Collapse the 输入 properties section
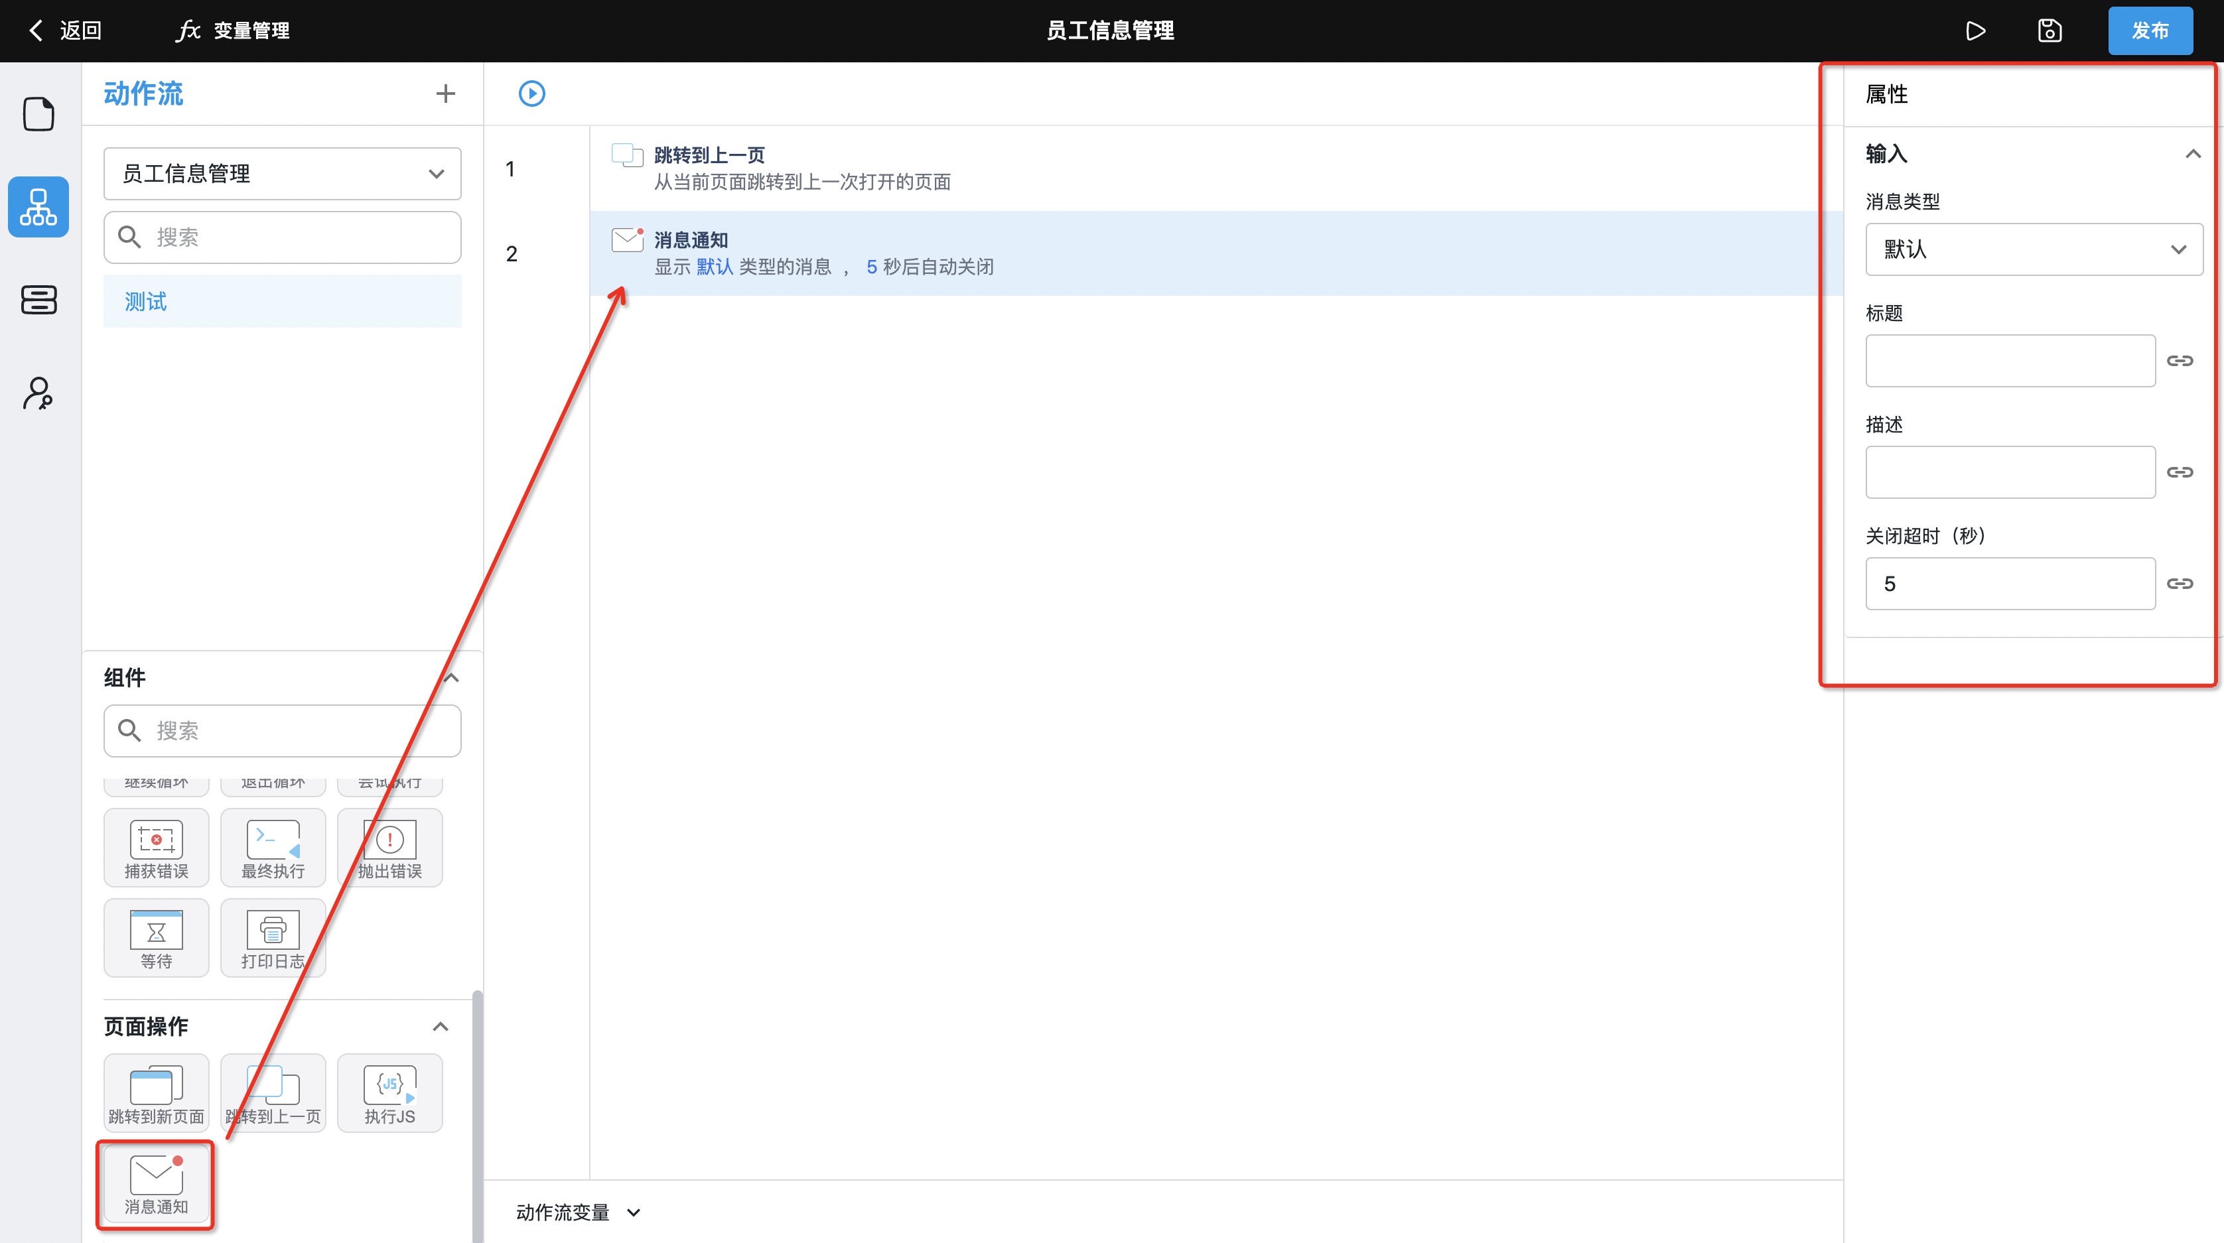The width and height of the screenshot is (2224, 1243). pos(2193,154)
